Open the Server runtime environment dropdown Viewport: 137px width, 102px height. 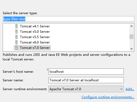86,89
